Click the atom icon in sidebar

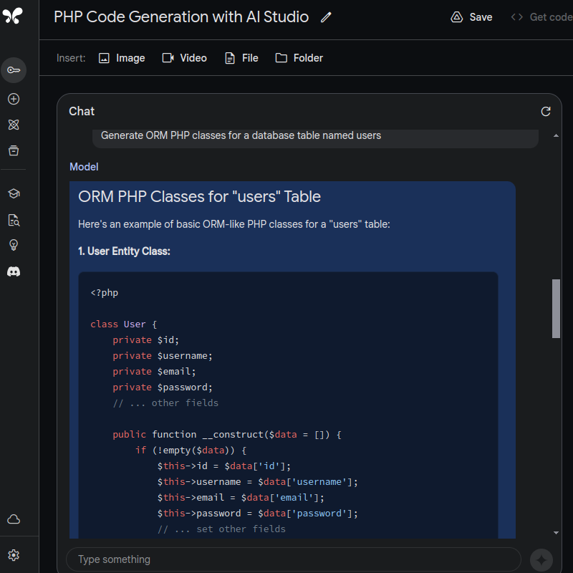13,125
